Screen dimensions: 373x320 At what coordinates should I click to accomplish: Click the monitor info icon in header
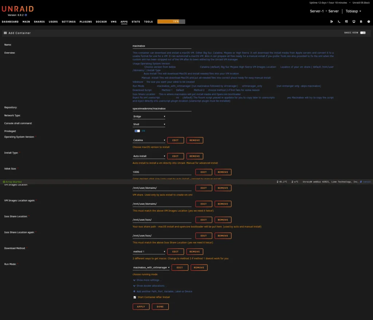(x=354, y=22)
